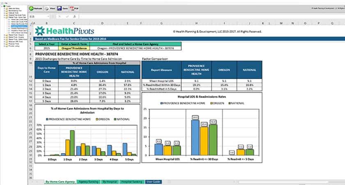Screen dimensions: 345x185
Task: Click the blue PROVIDENCE legend swatch in the LOS chart
Action: pos(161,103)
